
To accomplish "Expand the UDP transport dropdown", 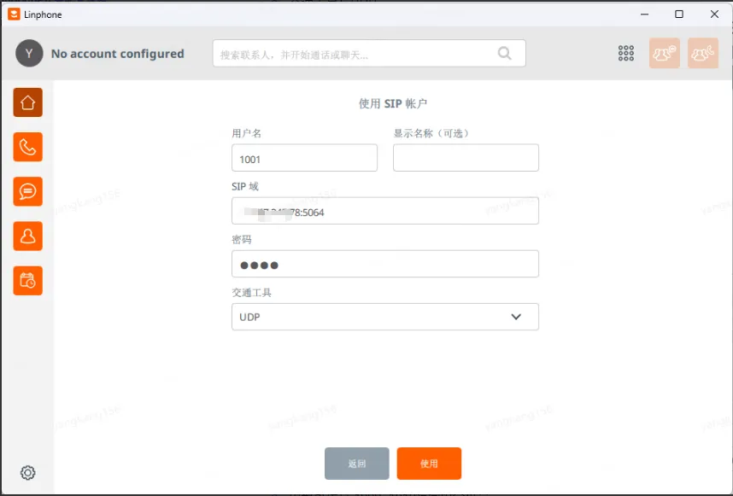I will point(384,317).
